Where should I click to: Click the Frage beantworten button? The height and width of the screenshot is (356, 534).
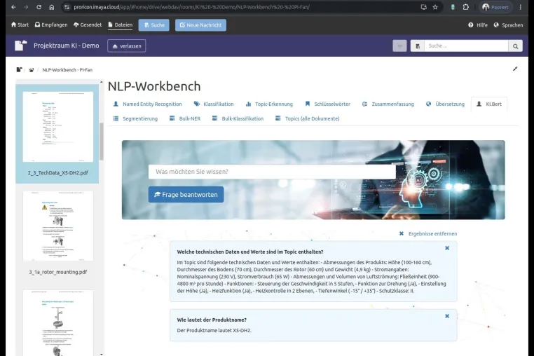point(186,195)
